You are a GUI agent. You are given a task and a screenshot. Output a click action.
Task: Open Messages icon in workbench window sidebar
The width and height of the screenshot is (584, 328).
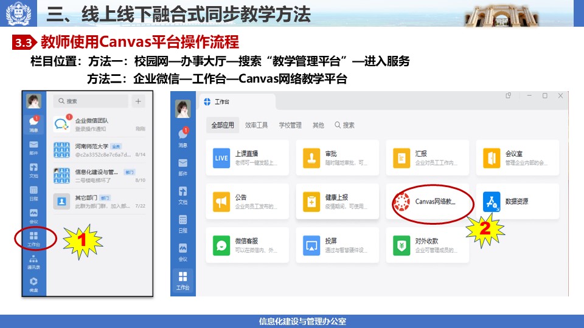183,137
